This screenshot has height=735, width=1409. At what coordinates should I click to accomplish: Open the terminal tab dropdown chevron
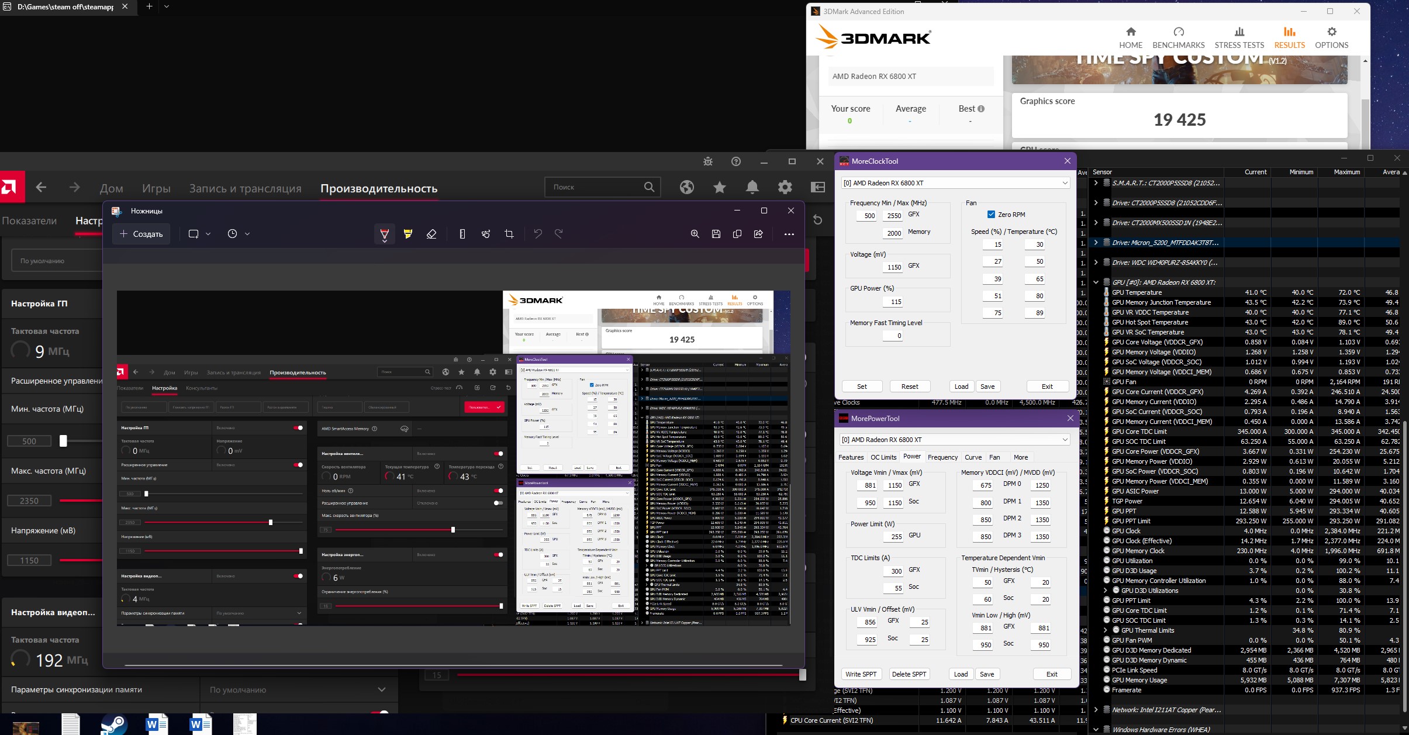click(167, 6)
